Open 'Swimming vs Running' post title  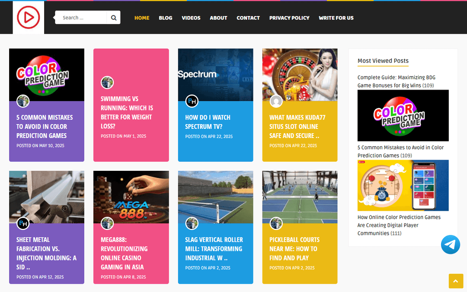(127, 112)
